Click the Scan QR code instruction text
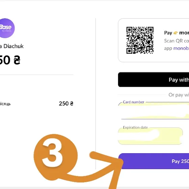 [x=177, y=41]
